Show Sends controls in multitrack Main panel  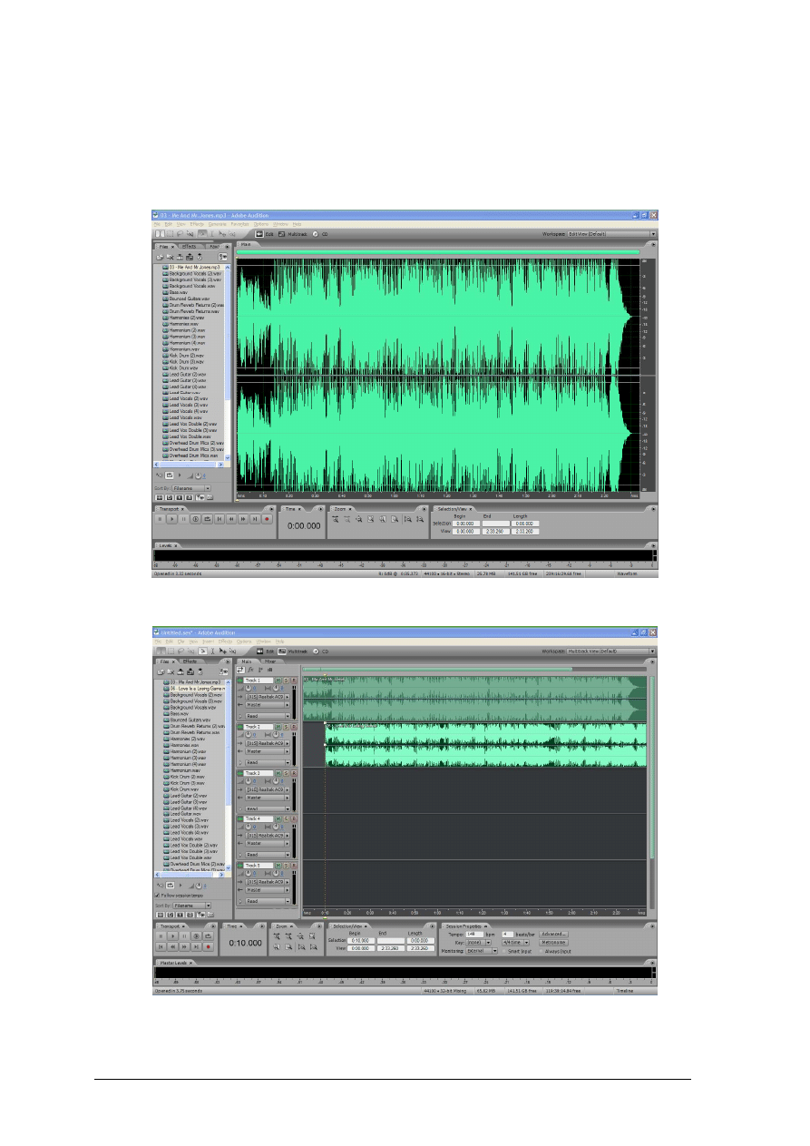click(x=260, y=670)
